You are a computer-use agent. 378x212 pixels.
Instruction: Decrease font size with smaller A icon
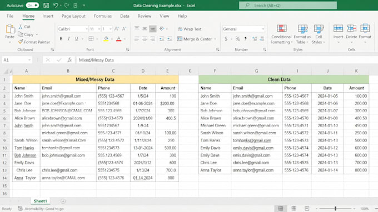[124, 29]
